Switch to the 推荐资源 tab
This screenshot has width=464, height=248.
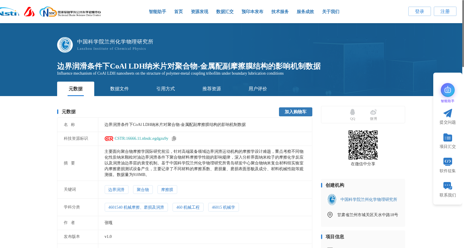pyautogui.click(x=212, y=89)
